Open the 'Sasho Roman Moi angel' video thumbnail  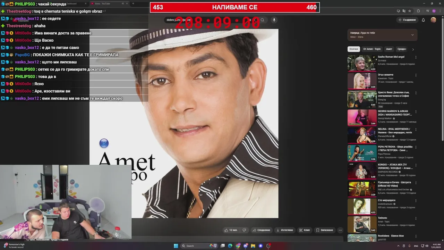pos(362,63)
